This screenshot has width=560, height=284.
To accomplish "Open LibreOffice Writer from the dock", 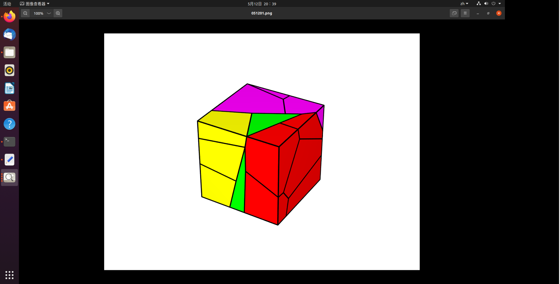I will pos(10,88).
